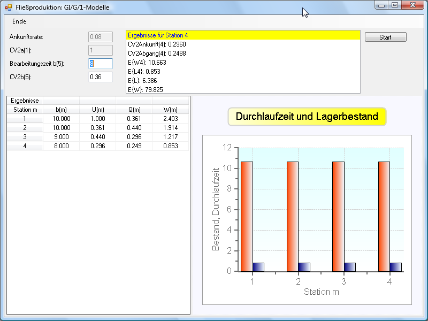Maximize the Fließproduktion window
Screen dimensions: 428x321
pyautogui.click(x=395, y=5)
